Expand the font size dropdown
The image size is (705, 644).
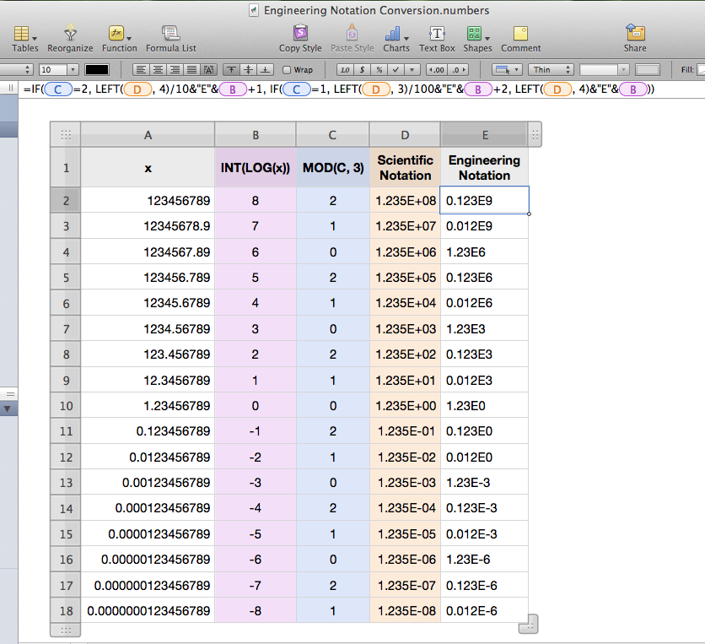(x=73, y=70)
